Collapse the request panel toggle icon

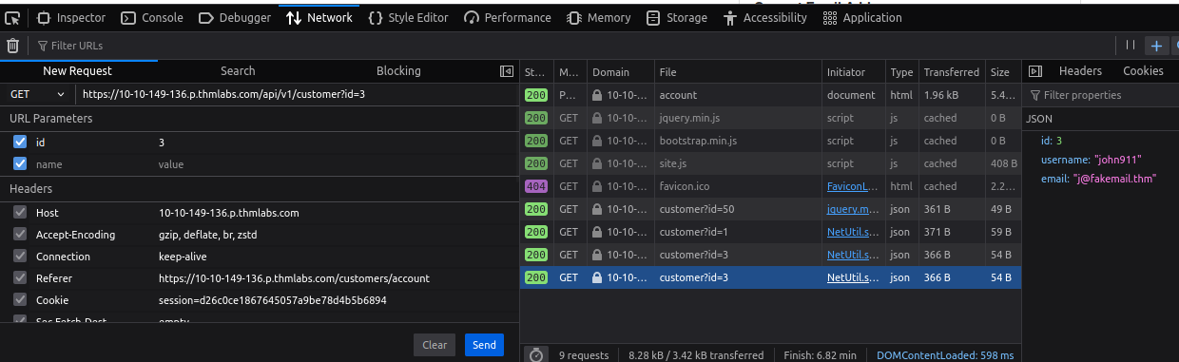coord(507,71)
